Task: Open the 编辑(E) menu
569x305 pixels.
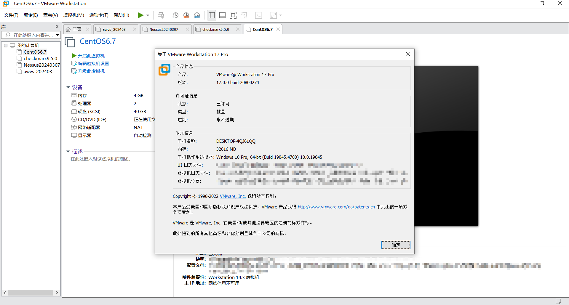Action: (x=31, y=15)
